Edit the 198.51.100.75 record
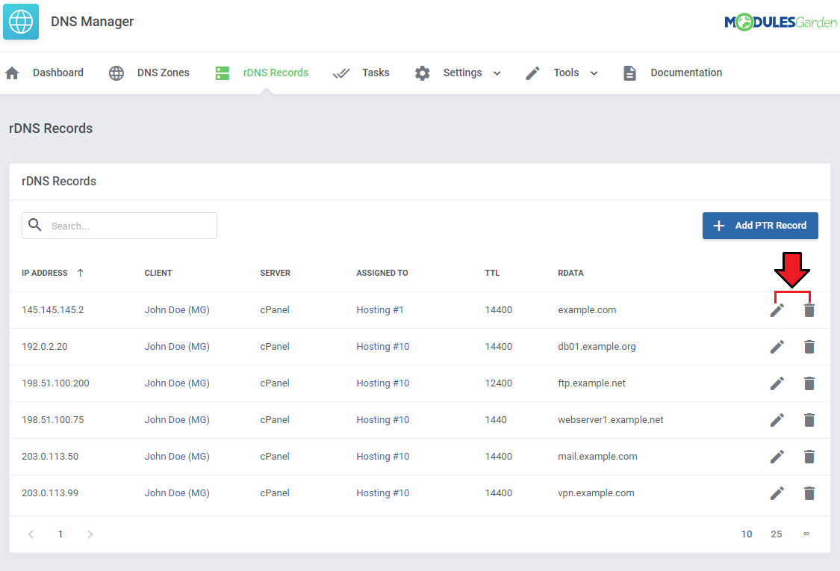The height and width of the screenshot is (571, 840). tap(777, 420)
